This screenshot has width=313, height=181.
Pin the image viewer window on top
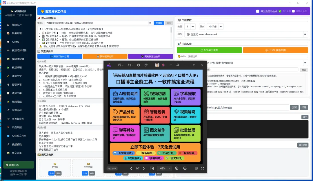[178, 65]
